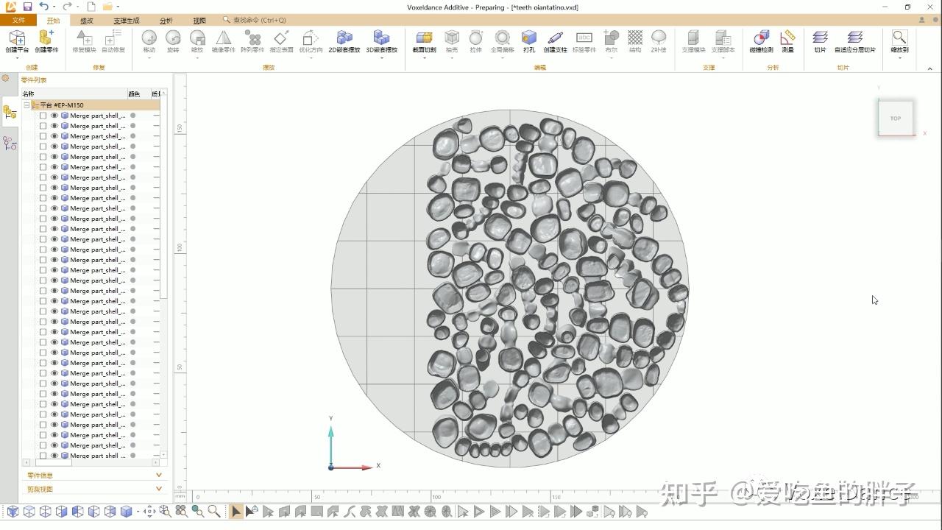Screen dimensions: 942x530
Task: Open the 创建支柱 support pillar tool
Action: [x=555, y=42]
